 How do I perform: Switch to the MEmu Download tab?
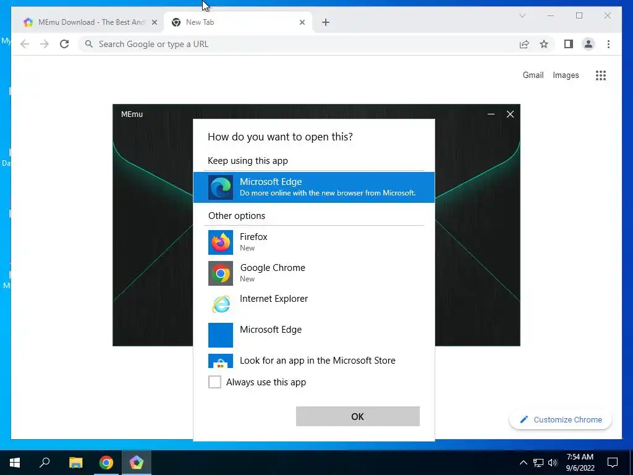(87, 22)
